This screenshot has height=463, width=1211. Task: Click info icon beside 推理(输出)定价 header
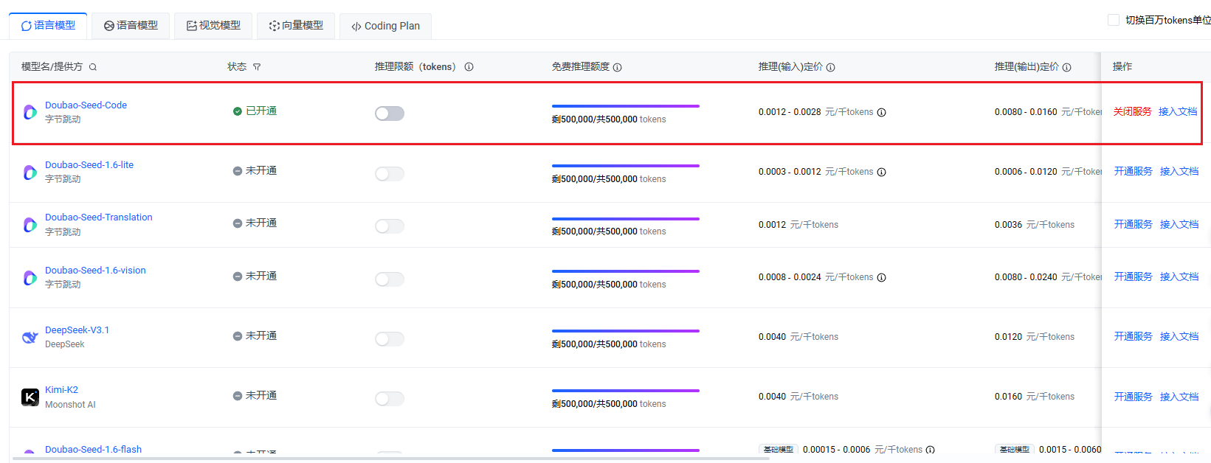[1066, 67]
